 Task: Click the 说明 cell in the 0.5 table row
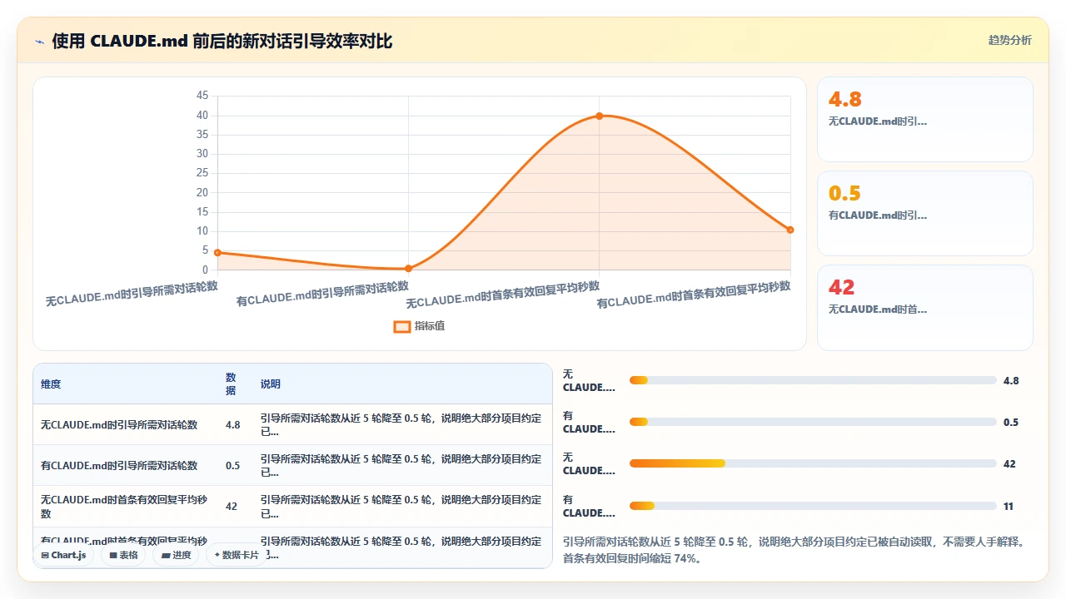coord(401,465)
